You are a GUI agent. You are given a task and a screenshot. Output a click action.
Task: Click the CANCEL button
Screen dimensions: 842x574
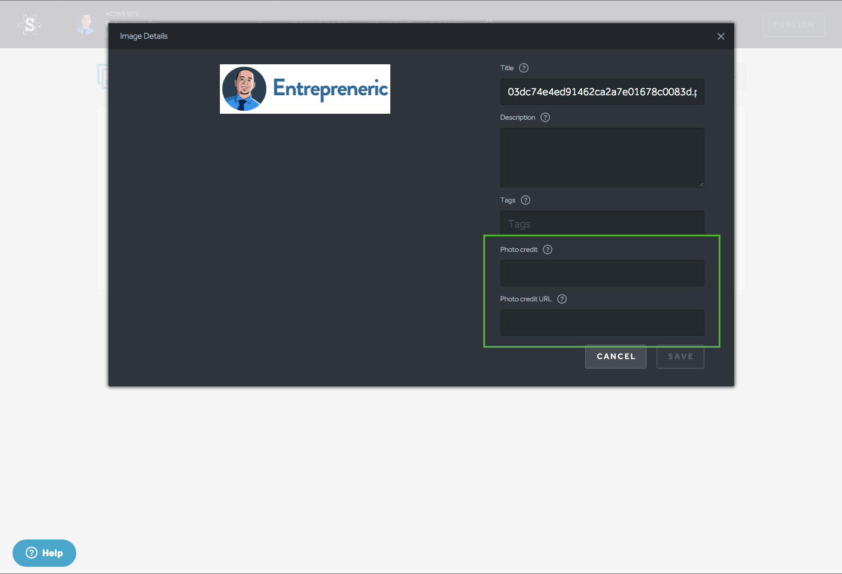point(616,357)
